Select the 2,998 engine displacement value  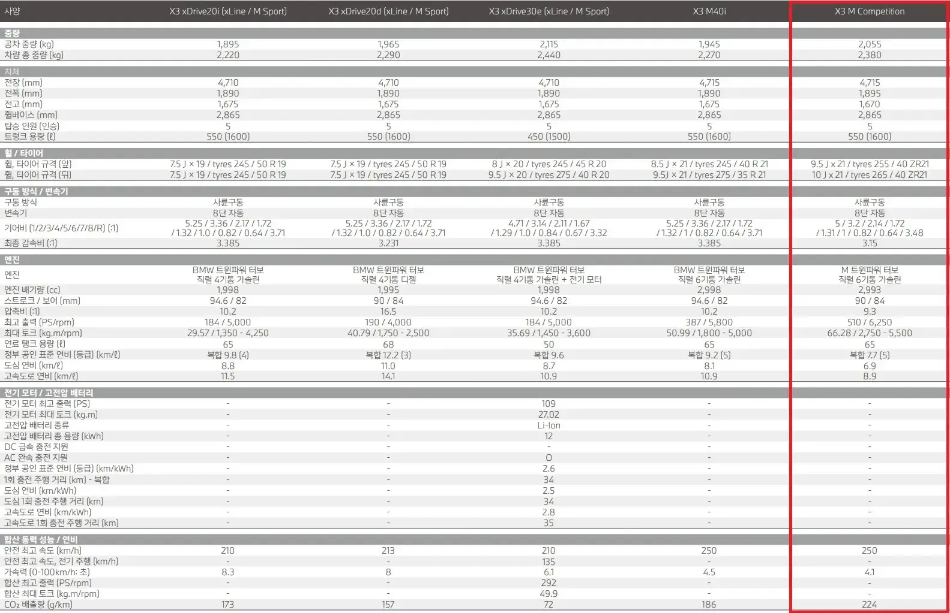click(709, 290)
